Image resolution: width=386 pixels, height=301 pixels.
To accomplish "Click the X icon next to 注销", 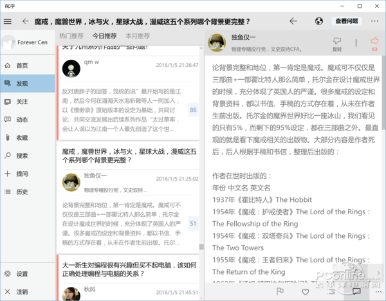I will pyautogui.click(x=8, y=292).
